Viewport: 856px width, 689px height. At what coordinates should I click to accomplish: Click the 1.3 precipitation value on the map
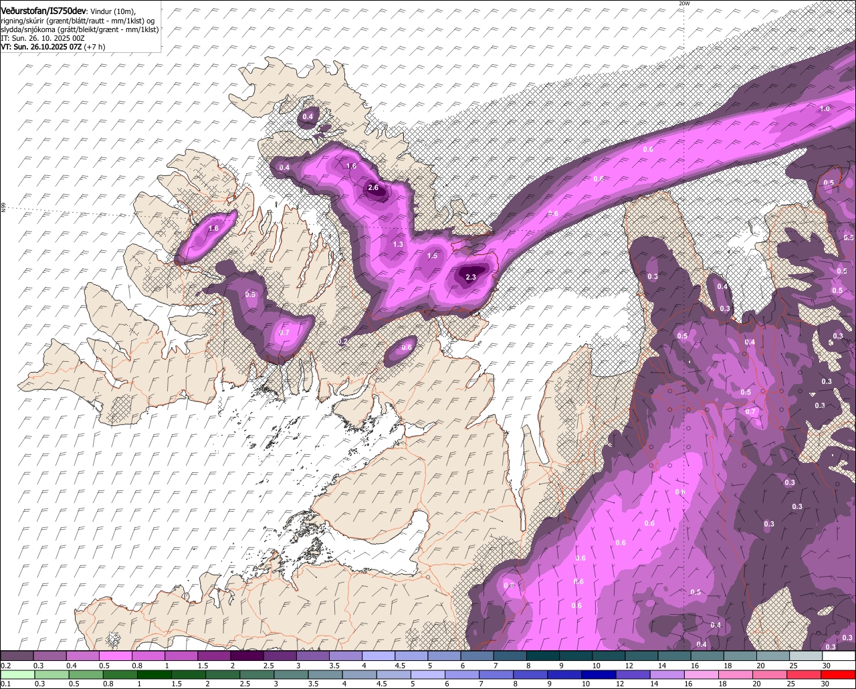coord(398,244)
